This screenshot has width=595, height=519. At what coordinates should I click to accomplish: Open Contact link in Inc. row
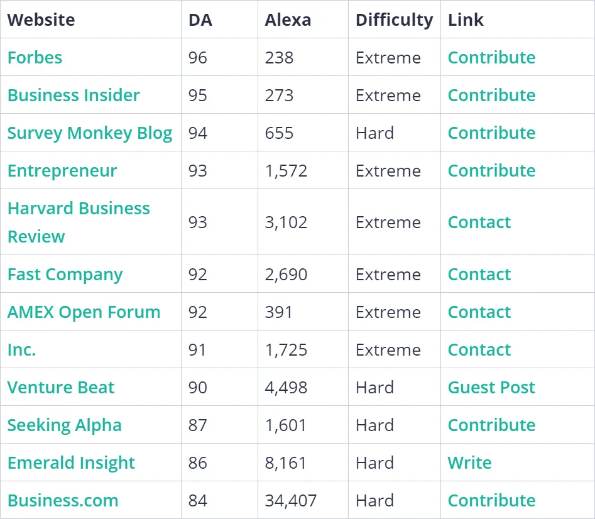pos(479,350)
